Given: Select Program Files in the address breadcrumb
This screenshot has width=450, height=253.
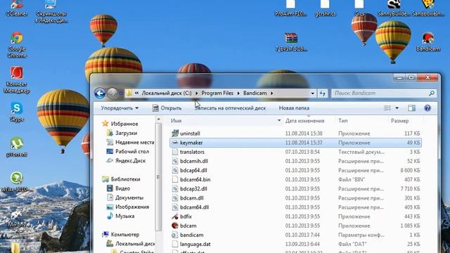Looking at the screenshot, I should 217,93.
